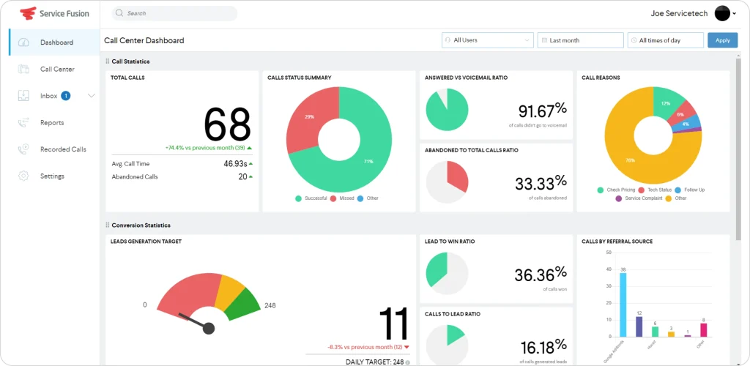The width and height of the screenshot is (750, 366).
Task: Click the Conversion Statistics drag handle
Action: (107, 225)
